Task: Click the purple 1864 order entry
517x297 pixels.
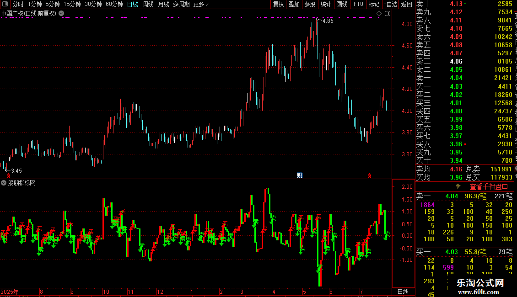Action: (x=427, y=205)
